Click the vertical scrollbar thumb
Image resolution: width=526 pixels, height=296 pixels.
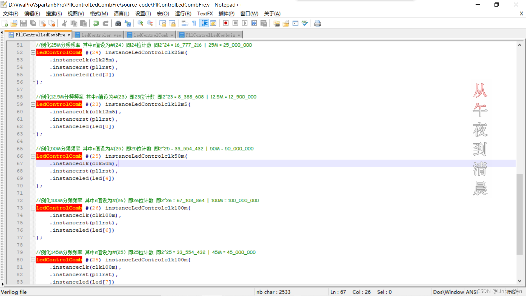click(519, 214)
